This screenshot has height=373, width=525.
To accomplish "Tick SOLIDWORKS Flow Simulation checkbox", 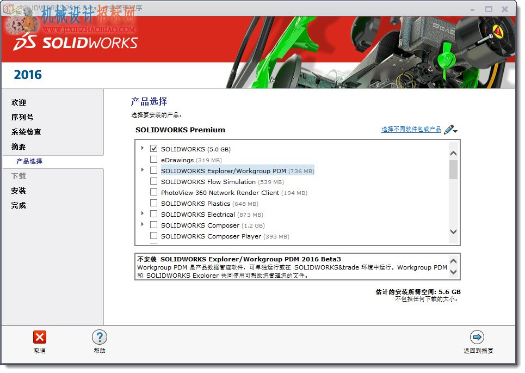I will [x=153, y=181].
